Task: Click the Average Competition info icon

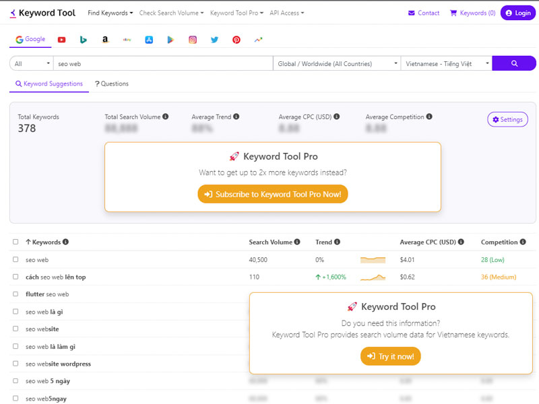Action: [x=429, y=116]
